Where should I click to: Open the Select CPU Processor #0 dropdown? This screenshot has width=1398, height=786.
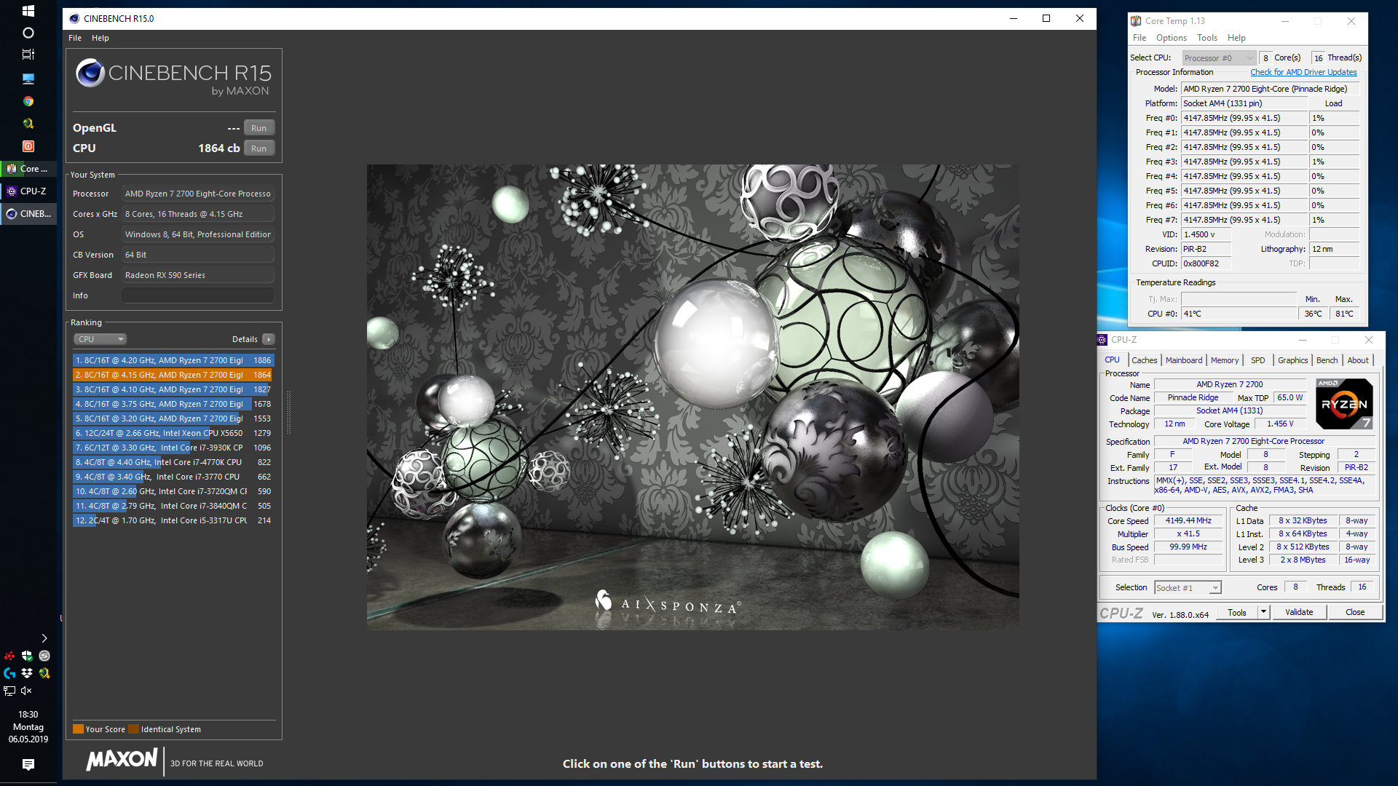(x=1218, y=58)
